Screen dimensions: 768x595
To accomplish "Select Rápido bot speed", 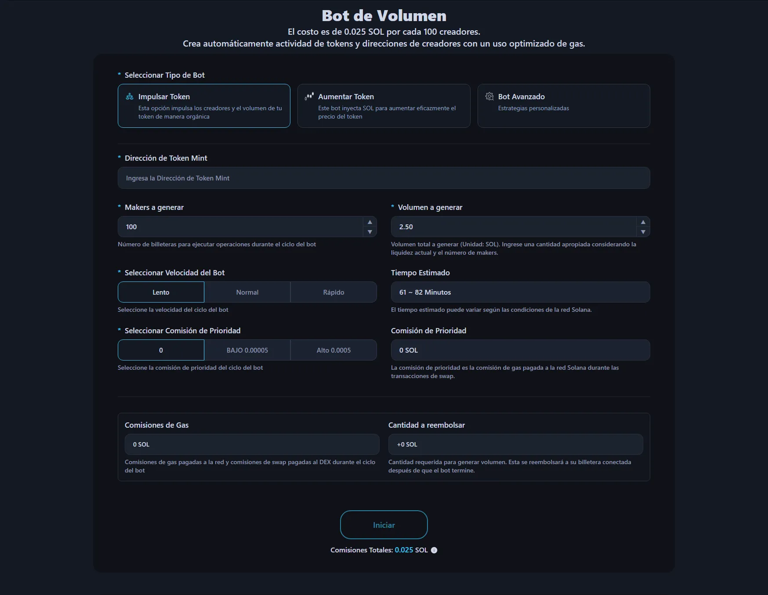I will tap(333, 292).
